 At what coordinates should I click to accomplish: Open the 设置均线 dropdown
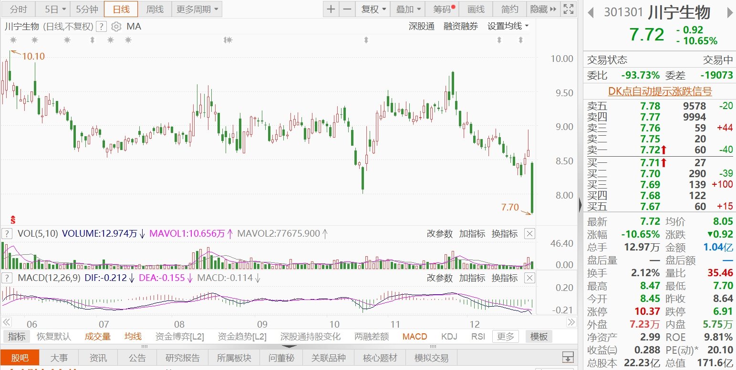tap(508, 27)
